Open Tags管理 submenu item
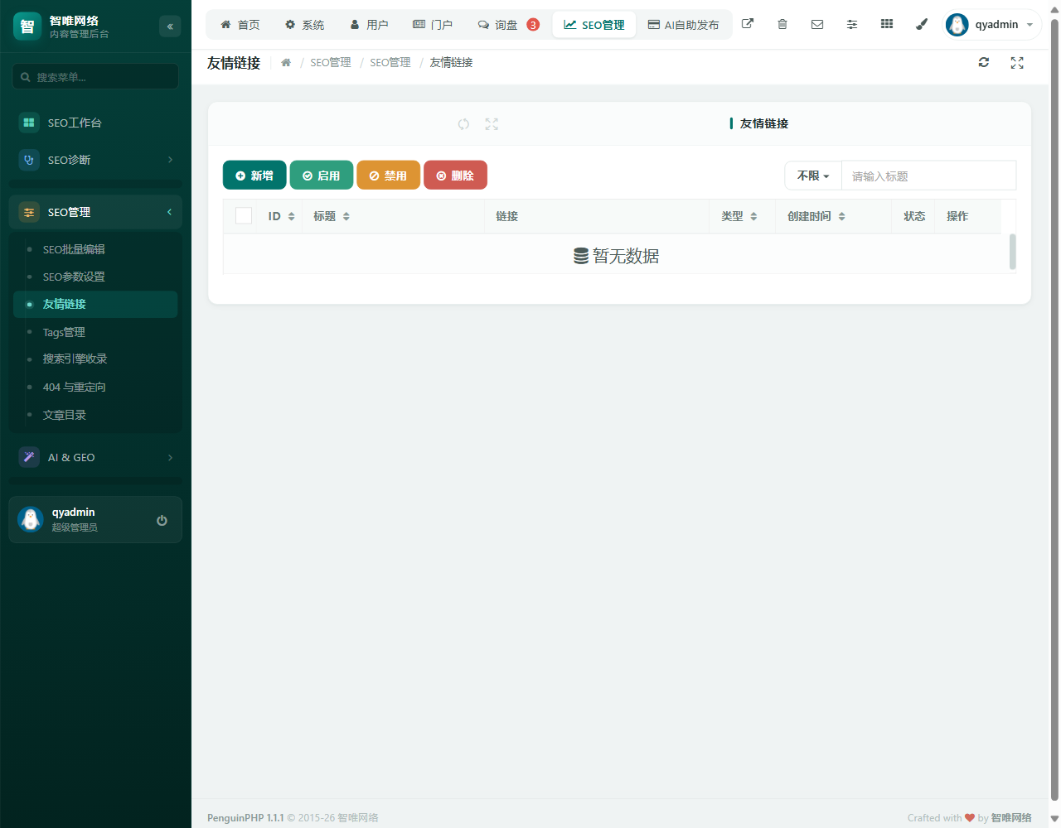 [x=95, y=332]
